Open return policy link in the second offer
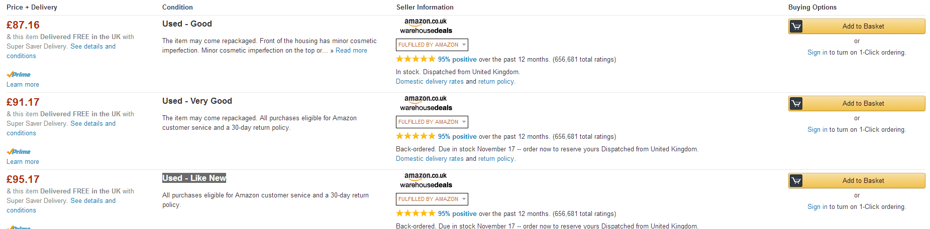The image size is (930, 229). click(x=496, y=159)
